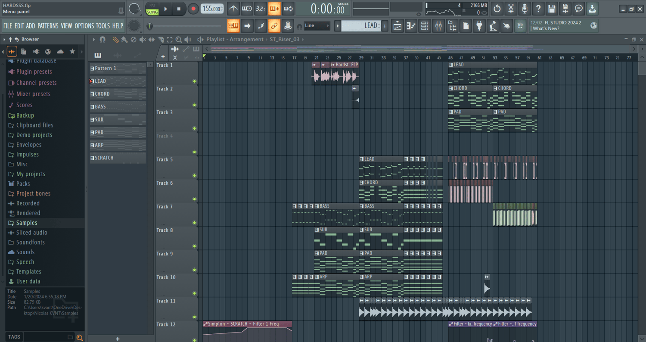
Task: Open the content library shopping cart
Action: tap(520, 26)
